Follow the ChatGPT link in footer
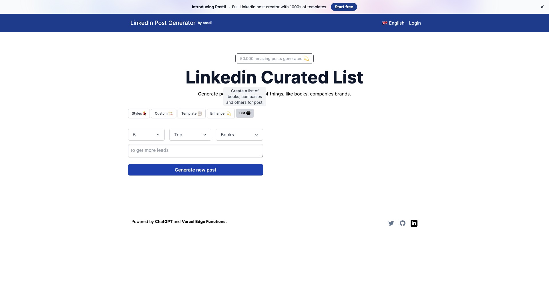Image resolution: width=549 pixels, height=289 pixels. [x=164, y=222]
